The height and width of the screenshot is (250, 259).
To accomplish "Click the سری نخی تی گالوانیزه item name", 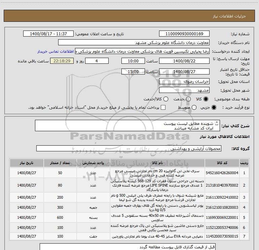I will tap(157, 173).
